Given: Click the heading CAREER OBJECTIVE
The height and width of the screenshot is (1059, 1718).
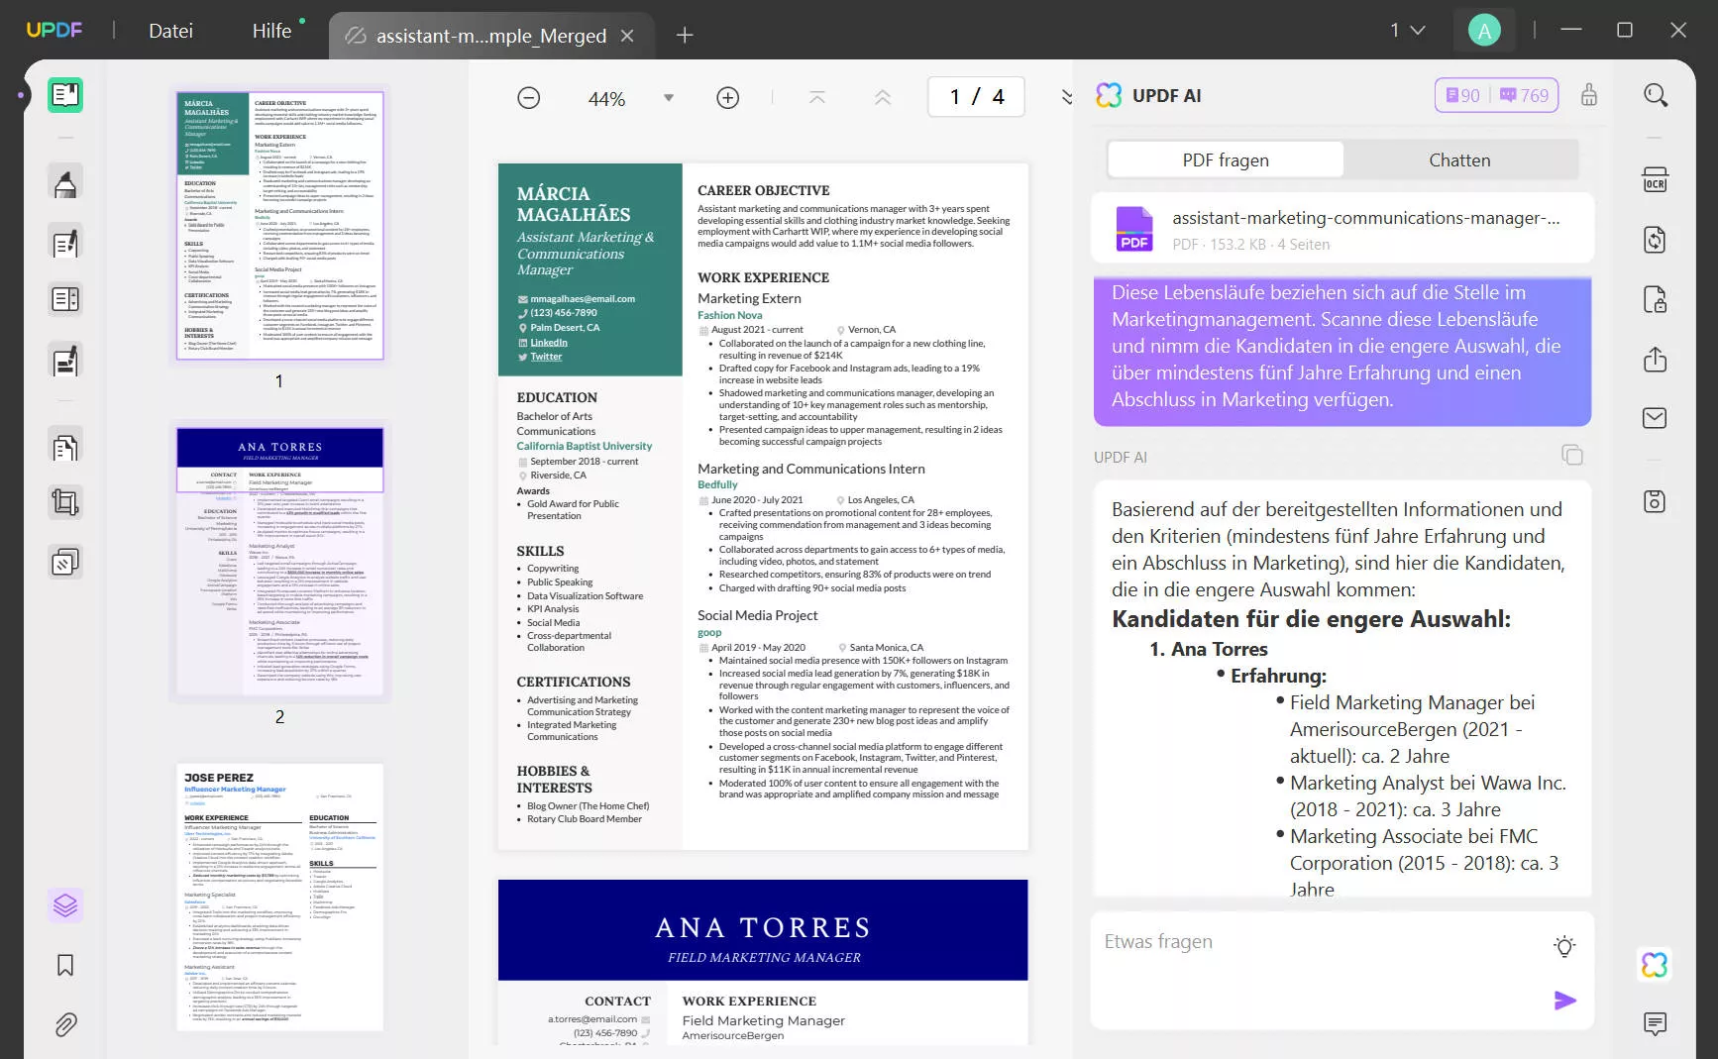Looking at the screenshot, I should click(x=764, y=190).
